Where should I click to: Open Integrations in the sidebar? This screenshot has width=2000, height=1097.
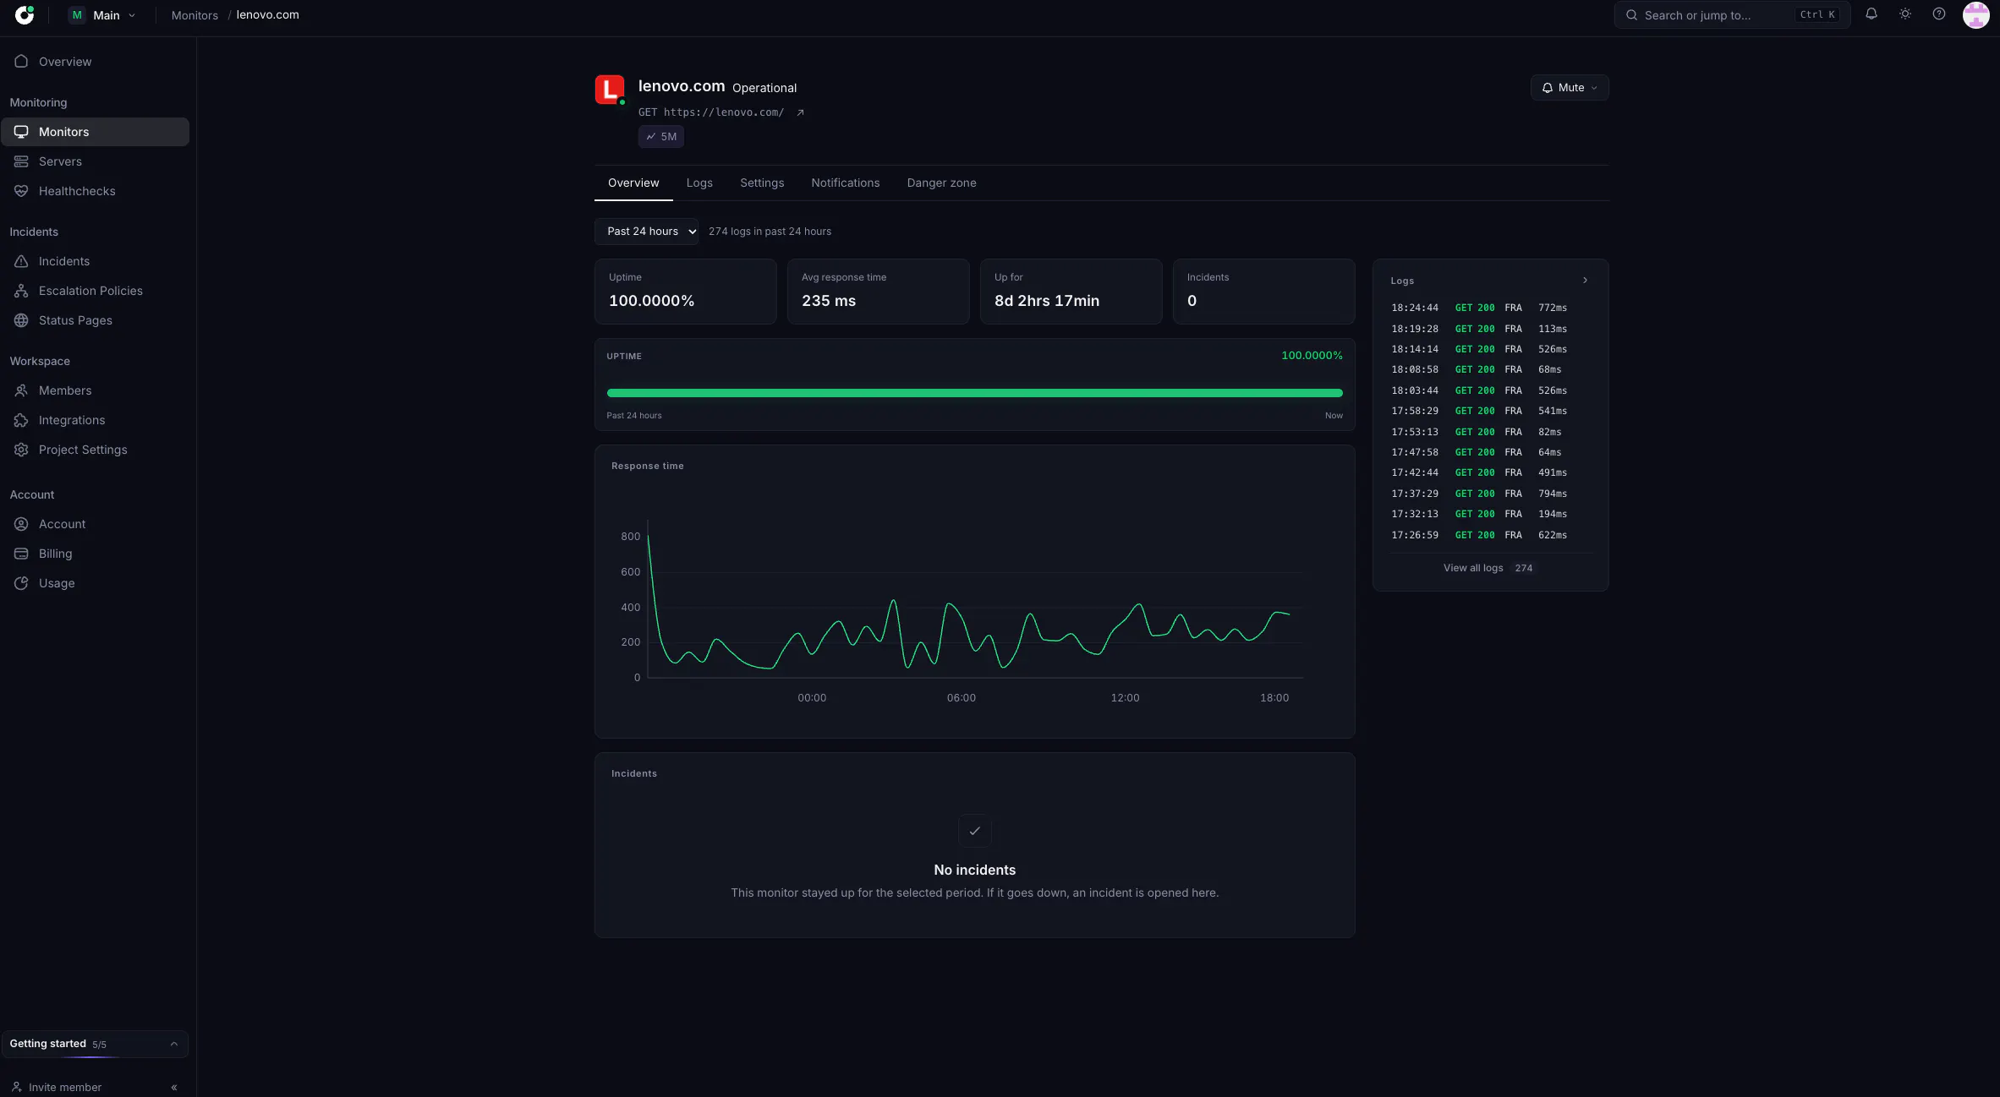point(95,420)
